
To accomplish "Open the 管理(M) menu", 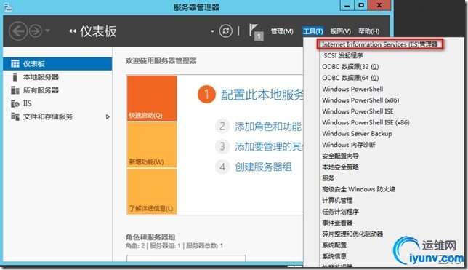I will pyautogui.click(x=282, y=31).
